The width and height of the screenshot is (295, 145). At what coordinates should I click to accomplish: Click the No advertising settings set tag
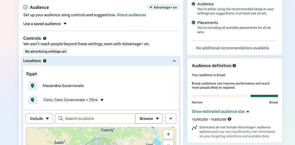click(x=46, y=51)
